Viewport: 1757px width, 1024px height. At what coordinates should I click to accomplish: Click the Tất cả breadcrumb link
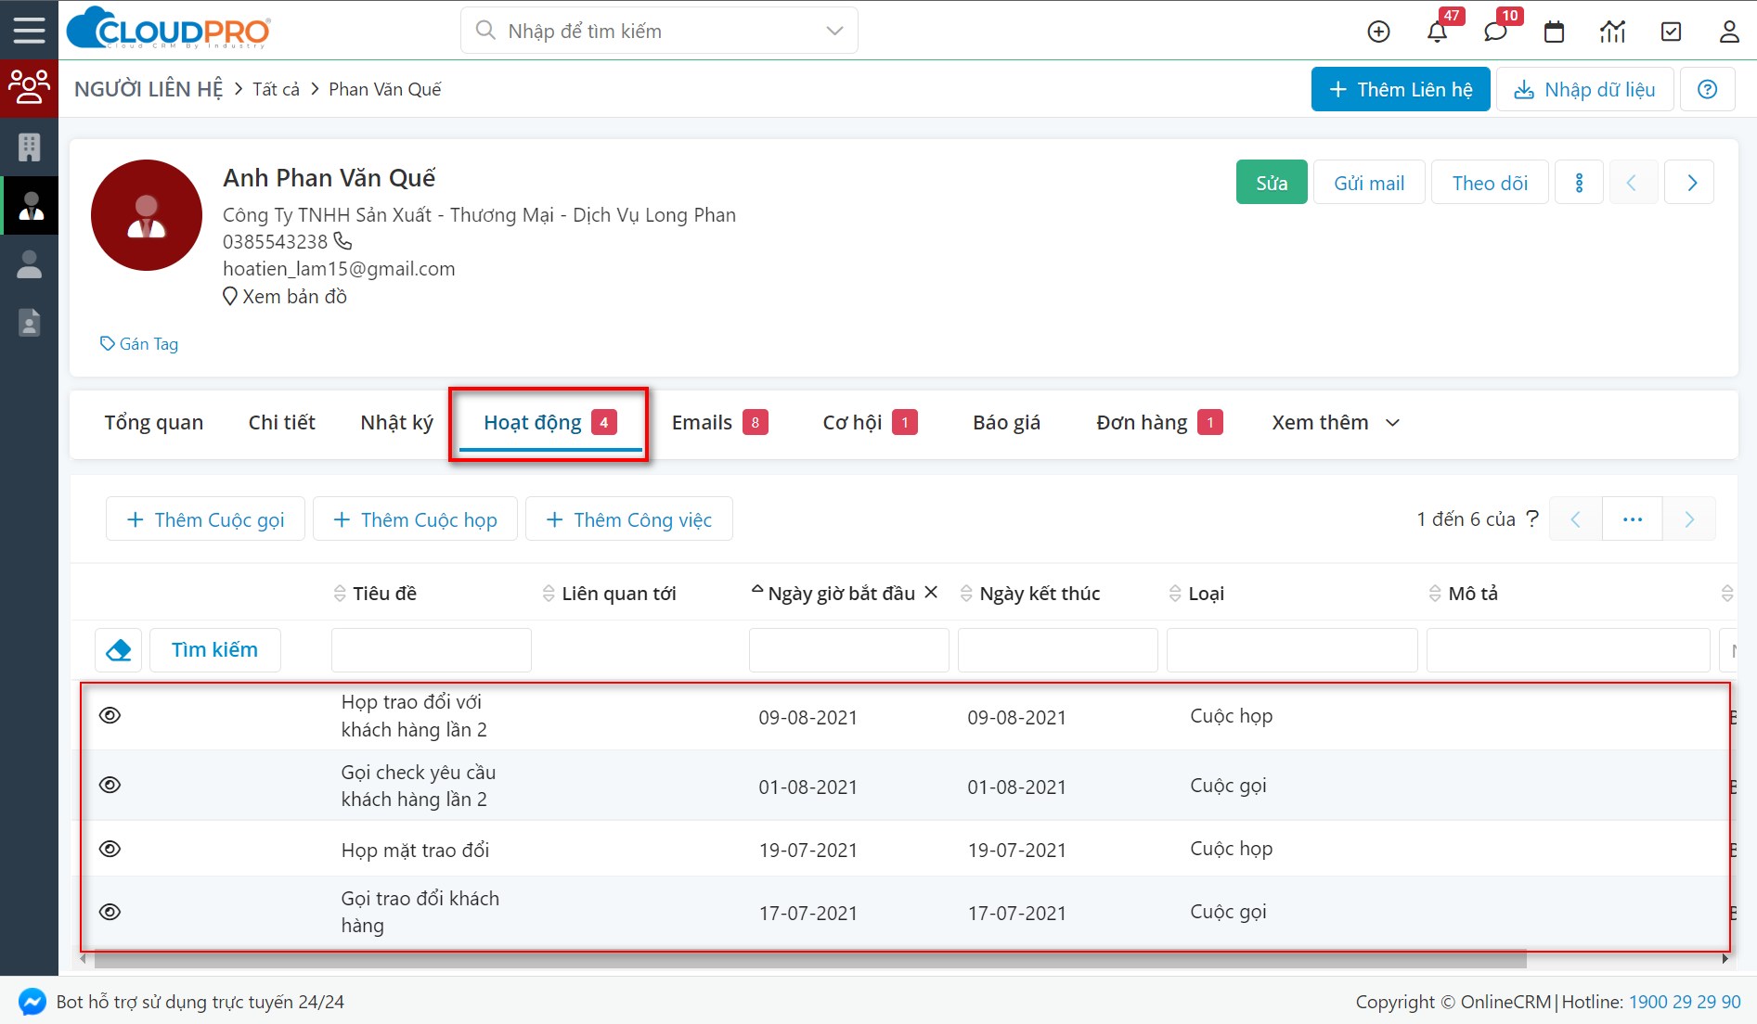click(x=277, y=89)
